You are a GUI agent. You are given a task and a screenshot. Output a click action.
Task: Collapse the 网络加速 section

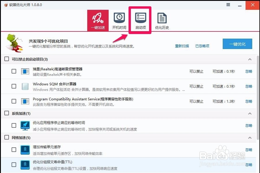click(x=250, y=138)
